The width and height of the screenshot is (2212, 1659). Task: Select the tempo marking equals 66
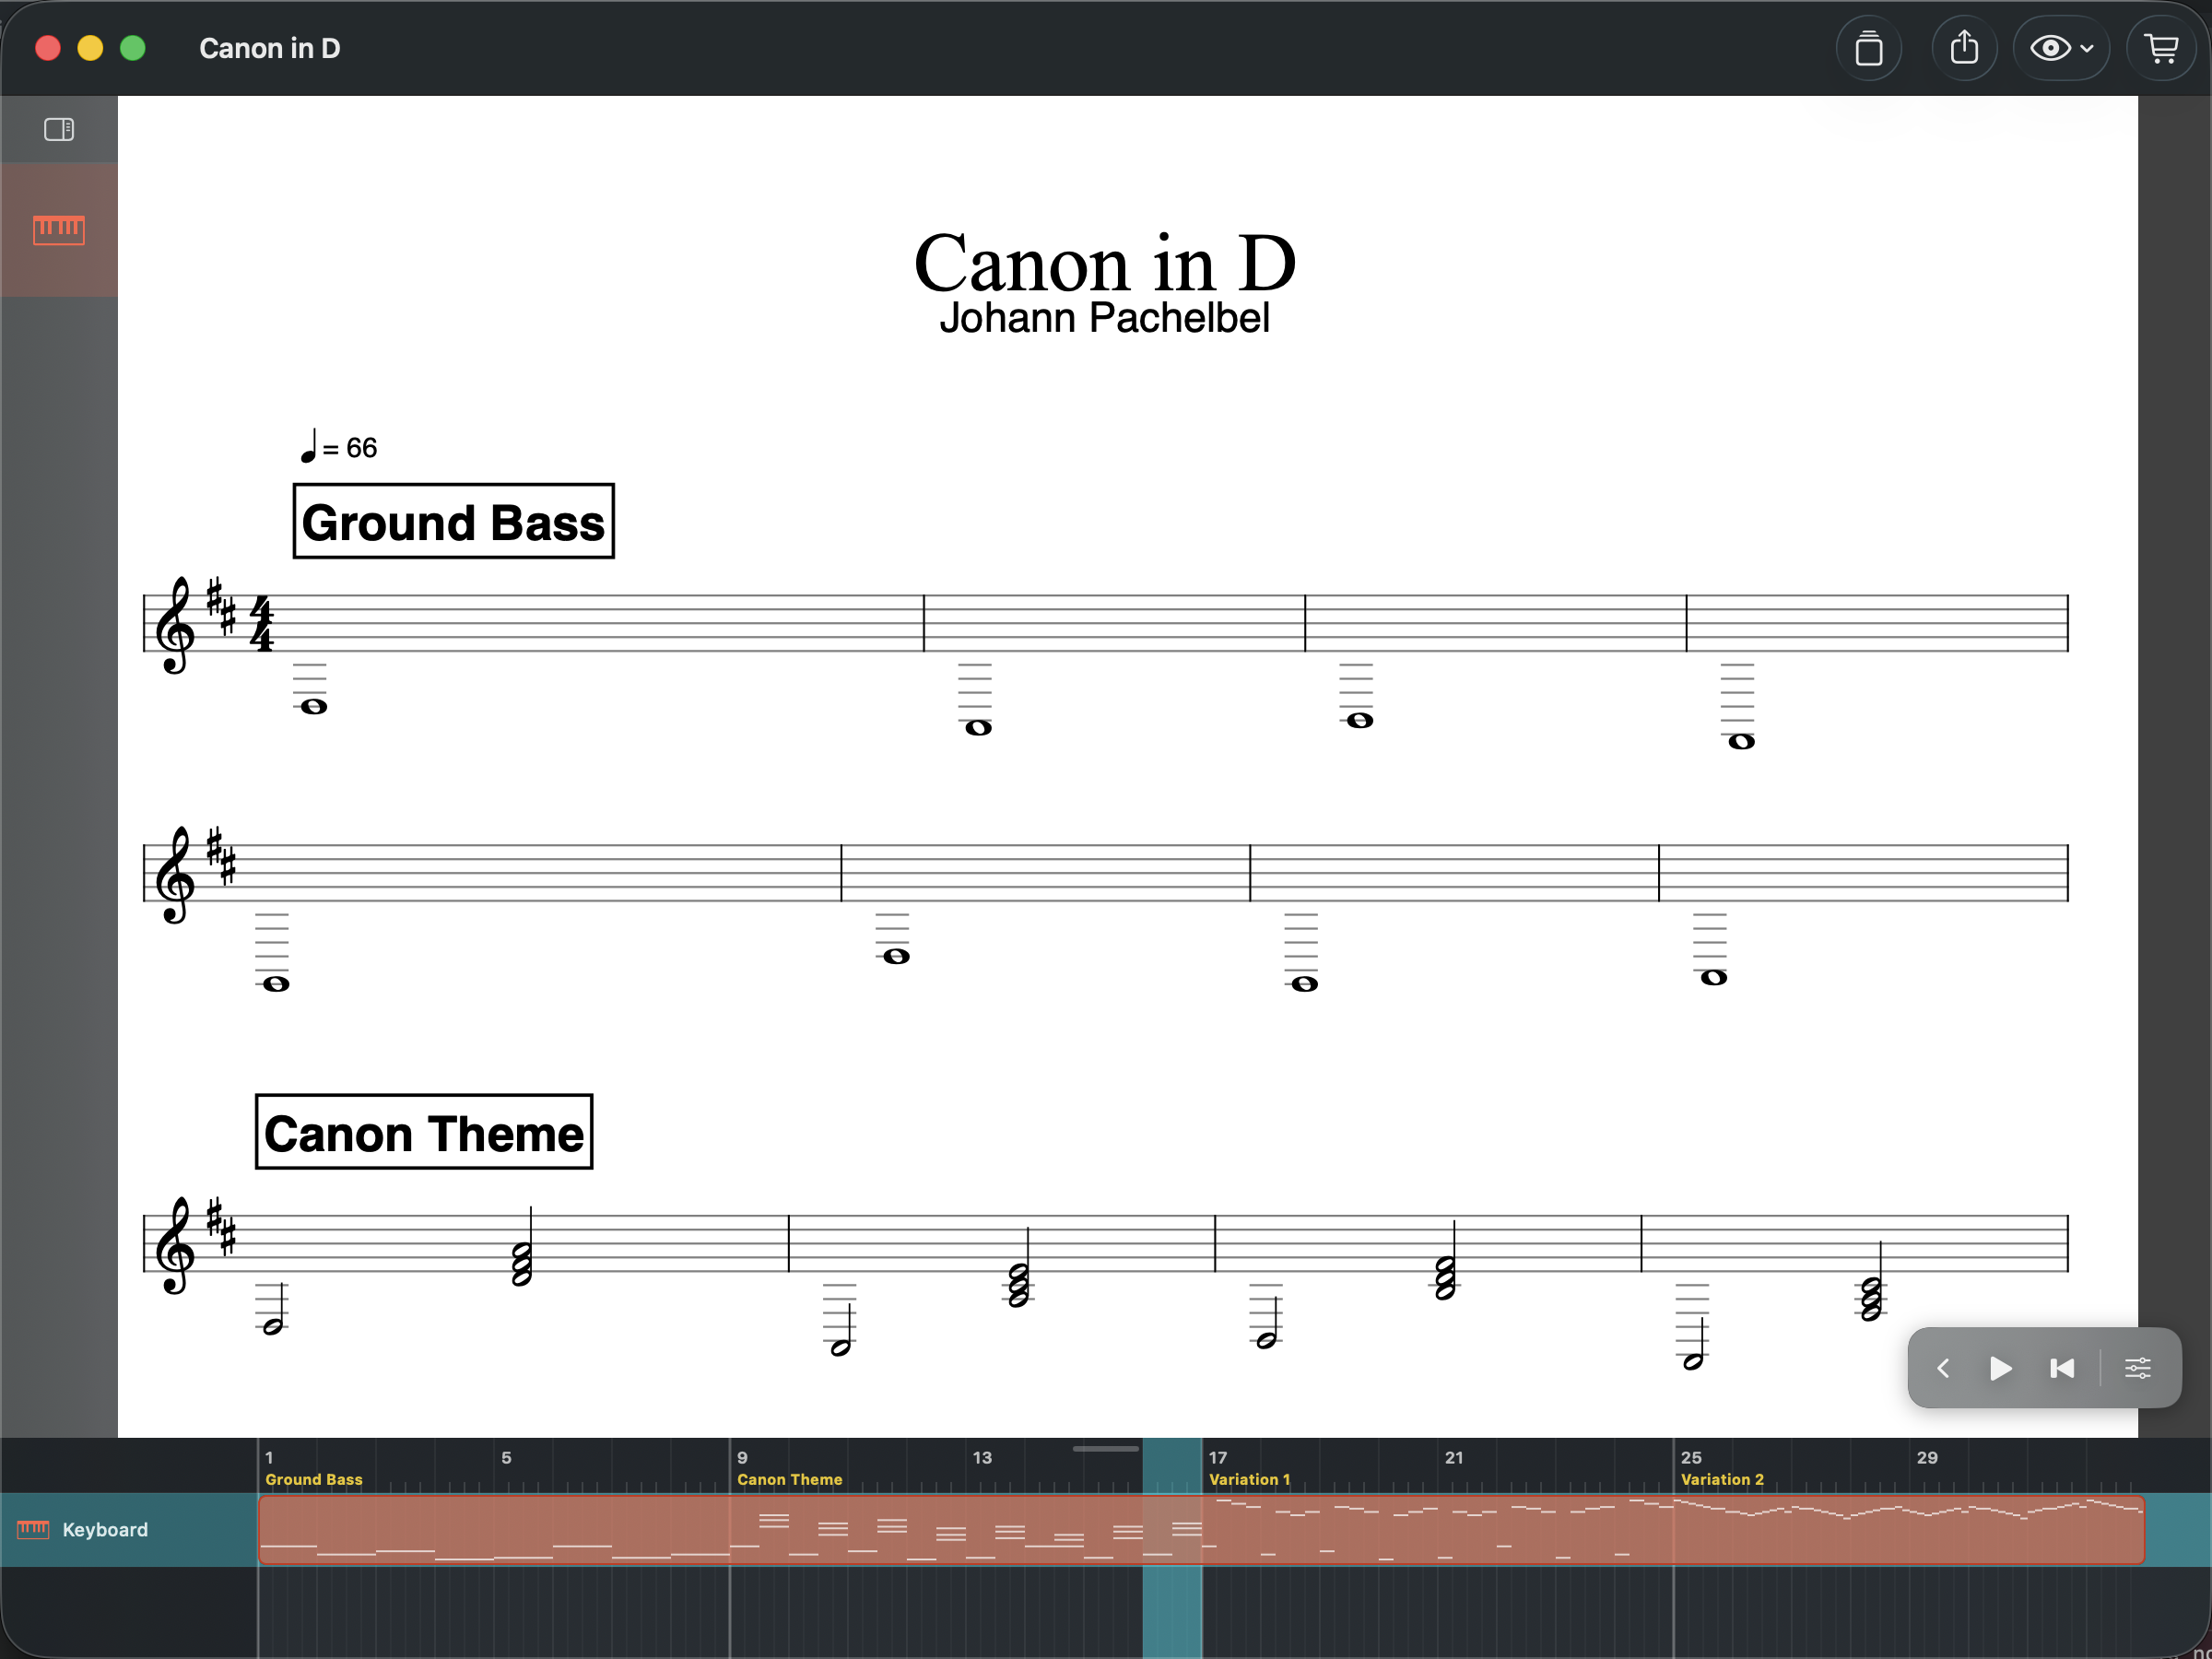[x=340, y=447]
